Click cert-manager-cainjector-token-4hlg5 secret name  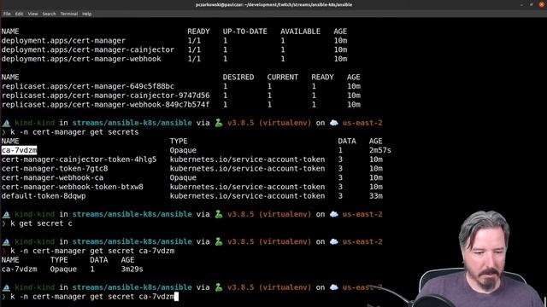pos(79,159)
